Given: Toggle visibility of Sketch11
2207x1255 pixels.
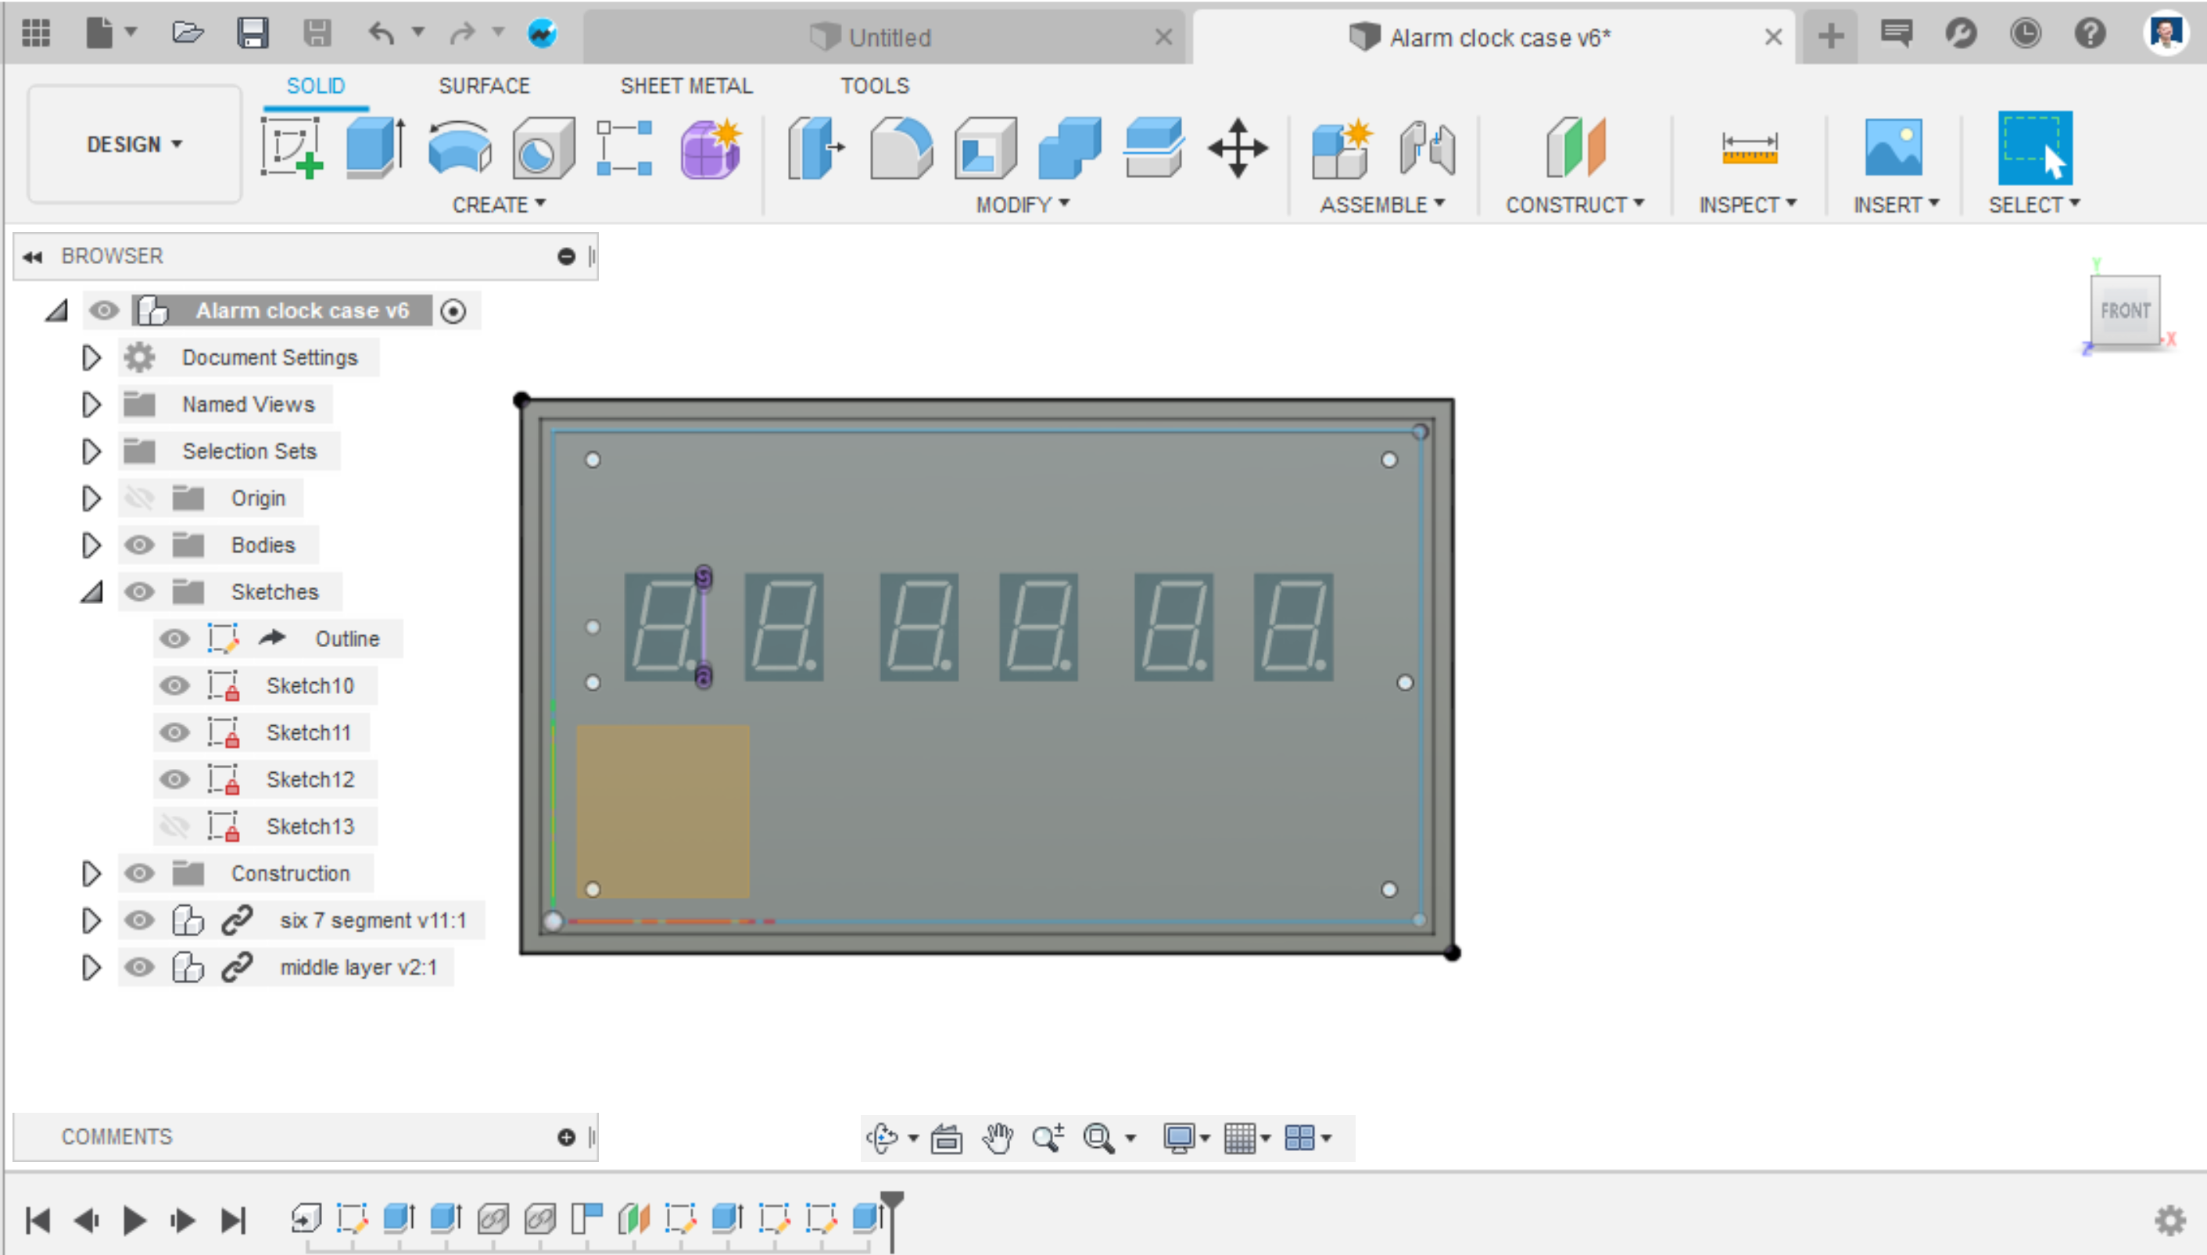Looking at the screenshot, I should pos(176,731).
